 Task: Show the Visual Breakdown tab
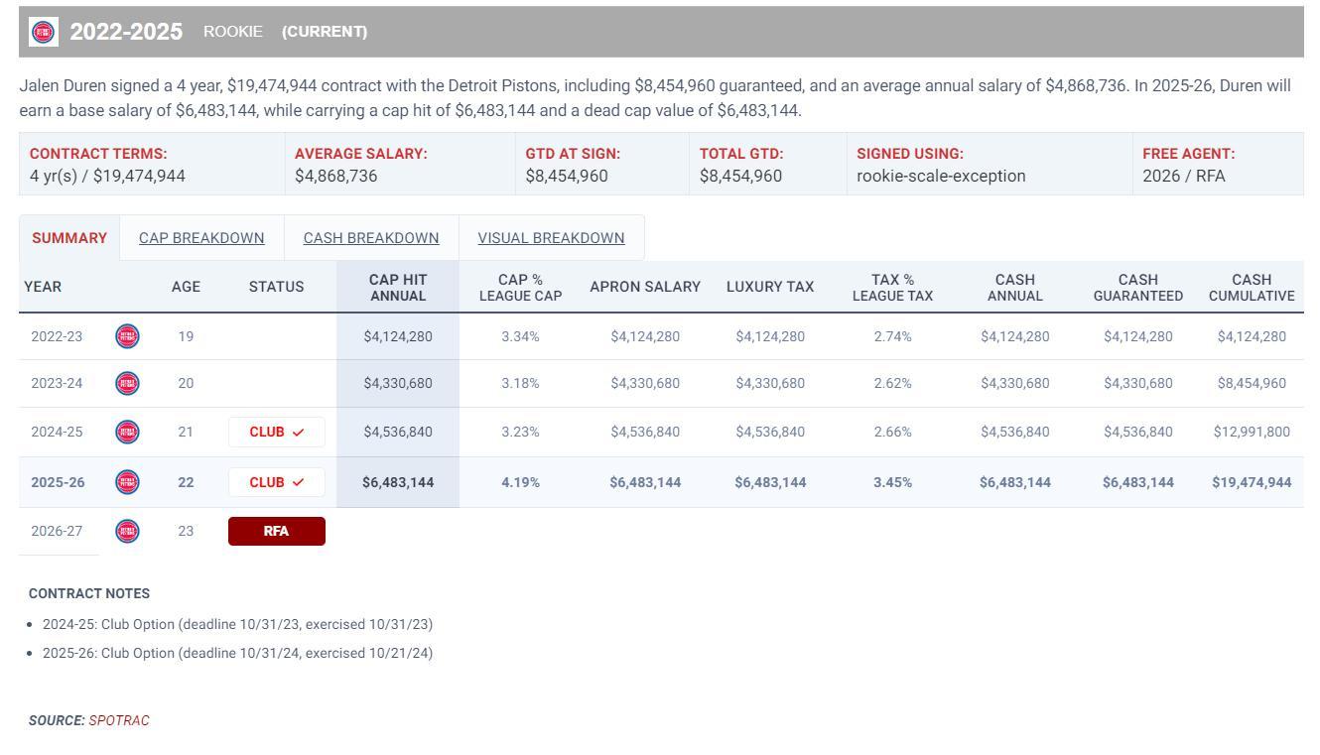pos(551,238)
